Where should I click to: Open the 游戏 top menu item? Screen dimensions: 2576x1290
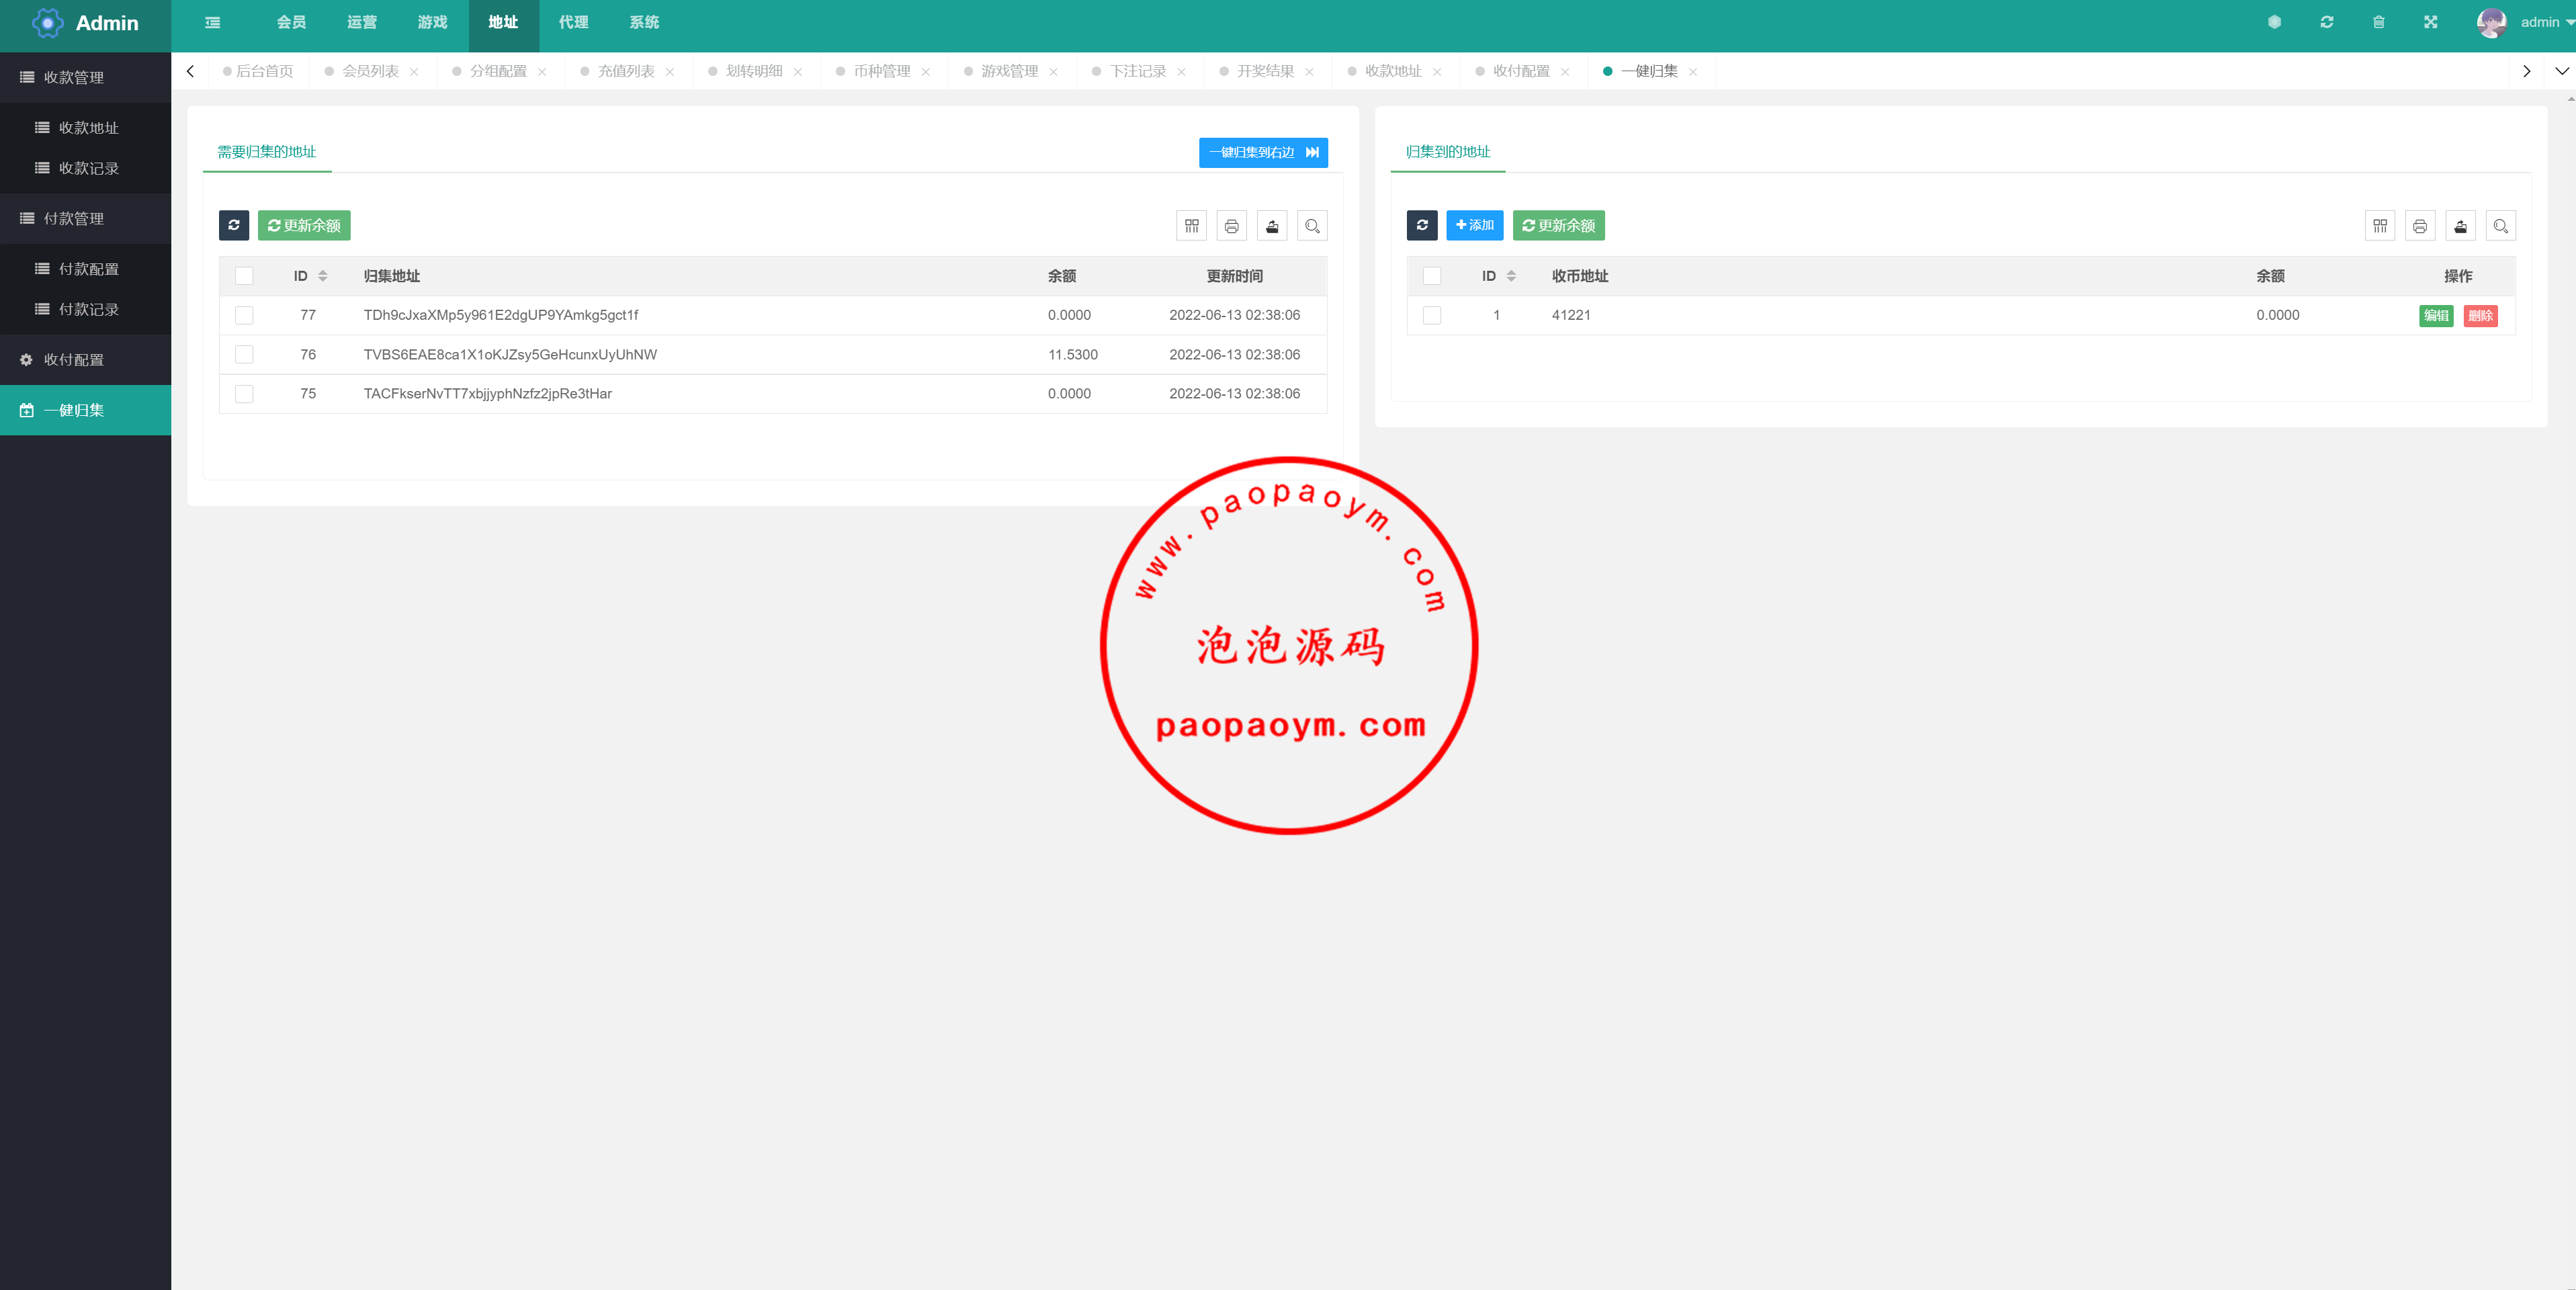click(432, 22)
